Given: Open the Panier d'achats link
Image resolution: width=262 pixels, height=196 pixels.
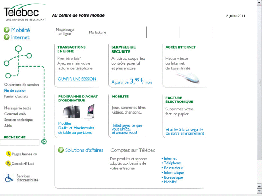Looking at the screenshot, I should [x=16, y=96].
